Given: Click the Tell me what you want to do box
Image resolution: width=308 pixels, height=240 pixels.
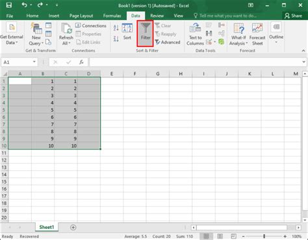Looking at the screenshot, I should tap(225, 16).
